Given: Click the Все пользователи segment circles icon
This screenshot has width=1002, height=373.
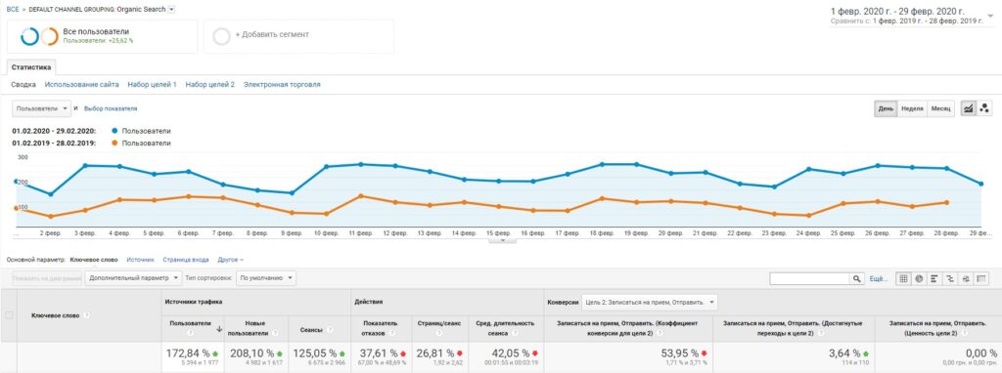Looking at the screenshot, I should [x=39, y=36].
